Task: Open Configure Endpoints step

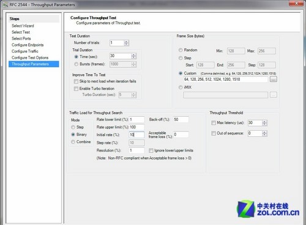Action: [28, 45]
